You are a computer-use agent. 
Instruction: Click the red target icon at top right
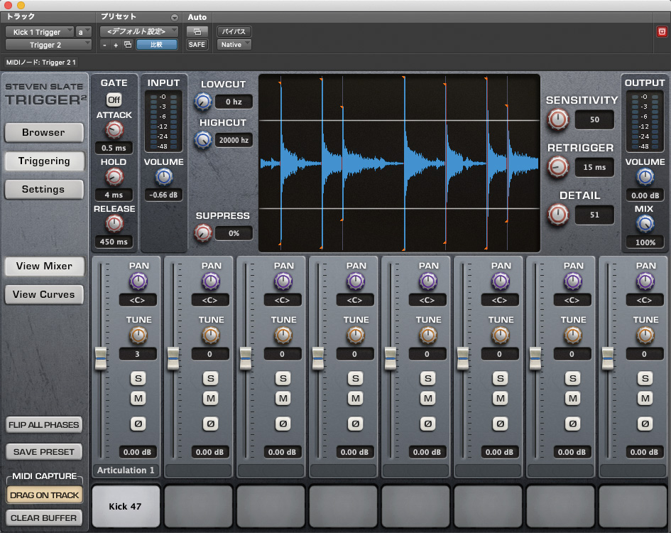click(x=662, y=32)
